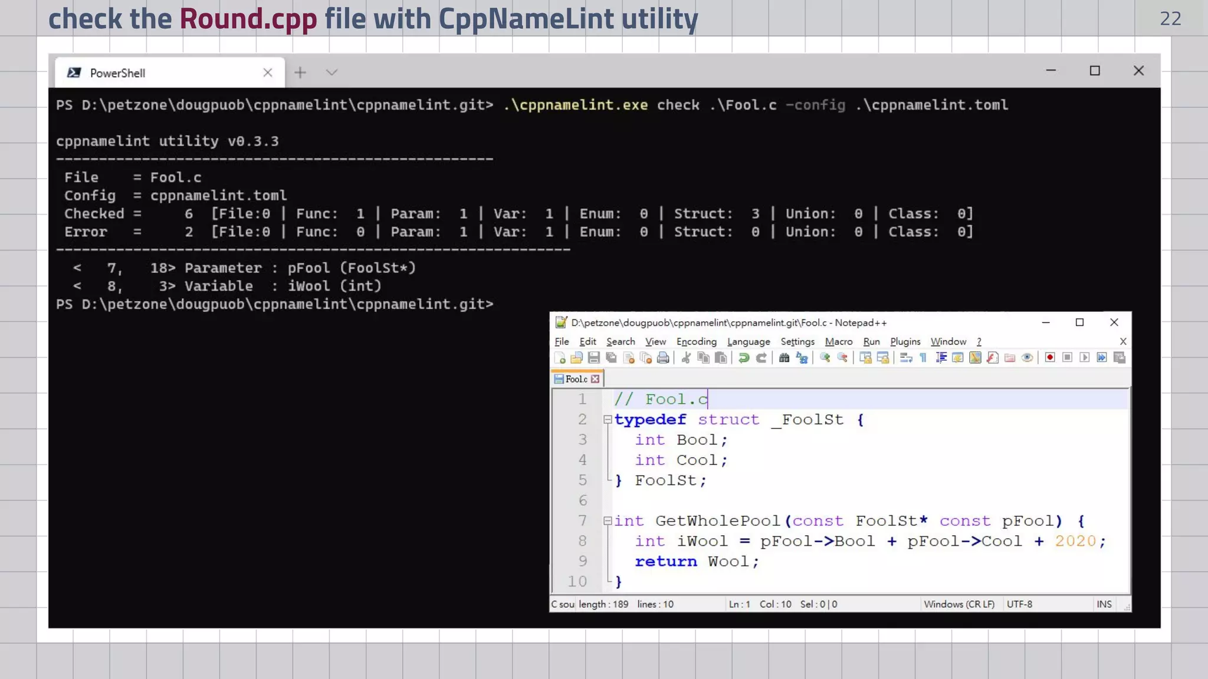Maximize the Notepad++ window
1208x679 pixels.
click(1079, 322)
